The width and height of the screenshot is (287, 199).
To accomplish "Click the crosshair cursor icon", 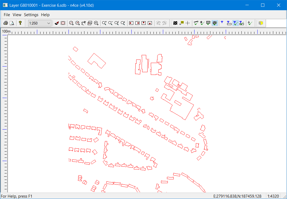I will pos(188,23).
